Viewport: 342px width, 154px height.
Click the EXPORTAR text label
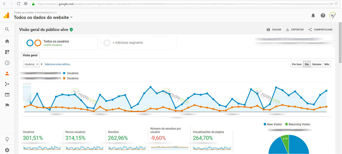click(298, 30)
